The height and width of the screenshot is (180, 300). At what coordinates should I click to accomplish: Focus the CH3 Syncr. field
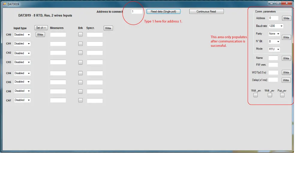(x=95, y=62)
